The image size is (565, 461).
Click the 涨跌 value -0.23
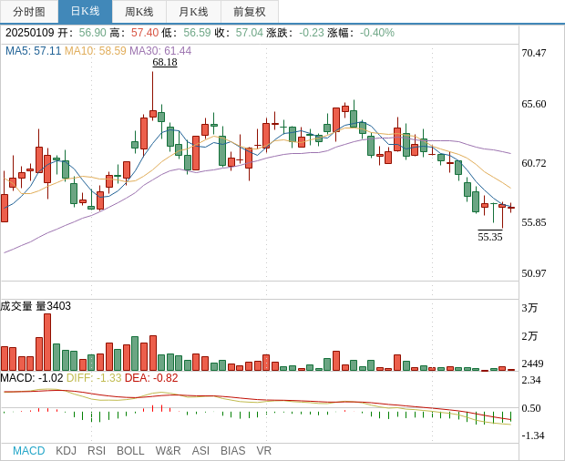pyautogui.click(x=312, y=33)
